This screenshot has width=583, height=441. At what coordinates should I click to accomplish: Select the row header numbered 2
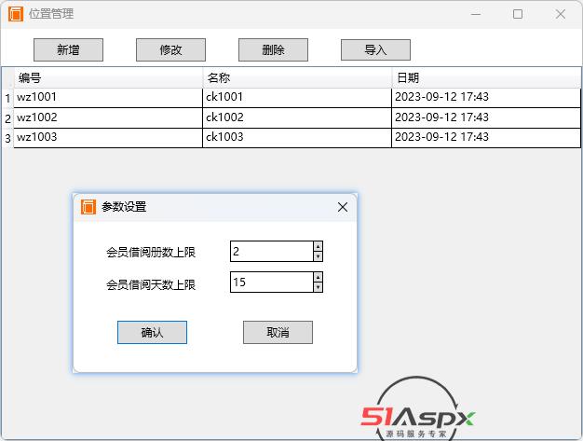click(x=7, y=118)
